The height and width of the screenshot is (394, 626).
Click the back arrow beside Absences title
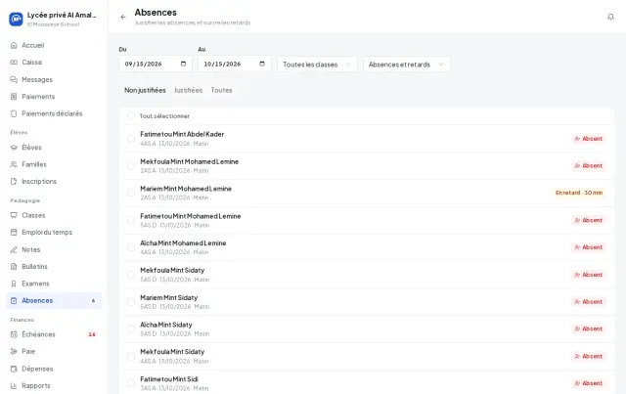tap(123, 17)
